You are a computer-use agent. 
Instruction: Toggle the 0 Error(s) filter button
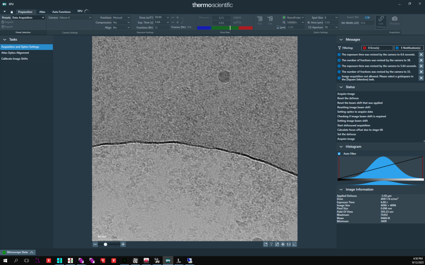click(376, 48)
